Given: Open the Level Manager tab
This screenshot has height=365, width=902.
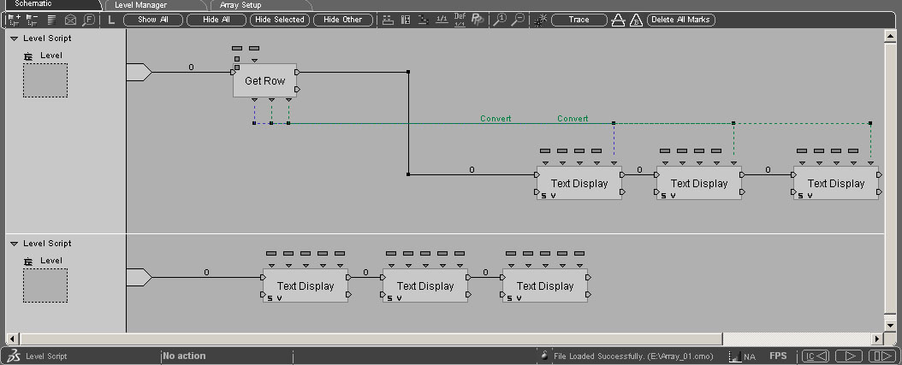Looking at the screenshot, I should pyautogui.click(x=140, y=5).
